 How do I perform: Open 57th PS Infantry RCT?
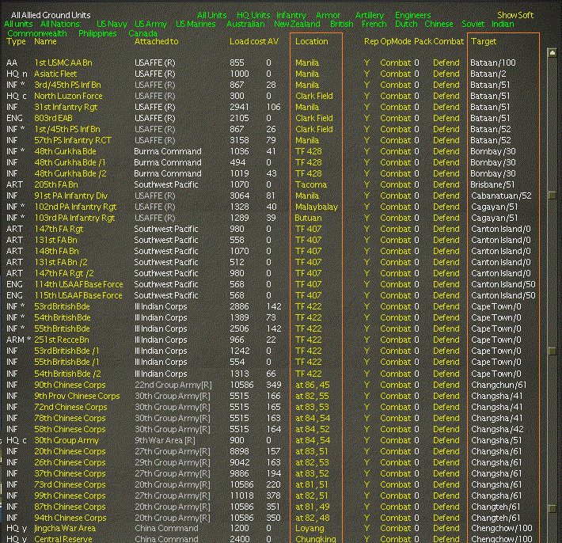(x=73, y=140)
